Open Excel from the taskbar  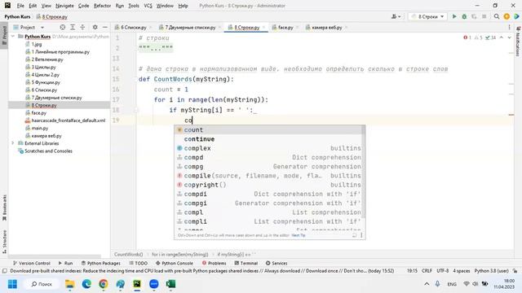click(x=170, y=284)
